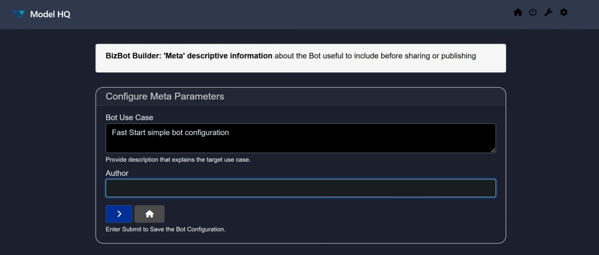This screenshot has height=255, width=599.
Task: Click the Model HQ logo icon
Action: click(19, 14)
